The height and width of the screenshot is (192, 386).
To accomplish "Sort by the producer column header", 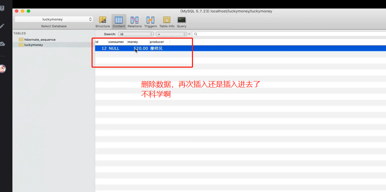I will pos(159,42).
